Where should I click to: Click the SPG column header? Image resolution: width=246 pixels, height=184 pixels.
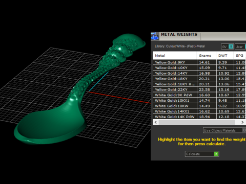tap(239, 56)
